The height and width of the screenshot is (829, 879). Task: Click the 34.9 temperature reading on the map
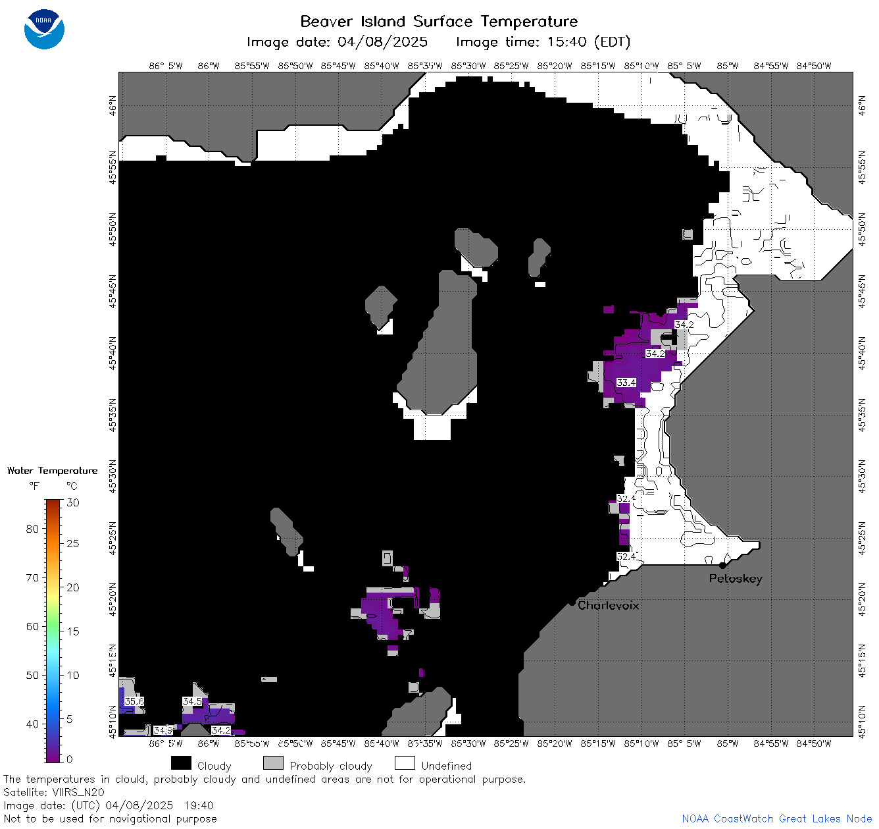click(x=163, y=730)
